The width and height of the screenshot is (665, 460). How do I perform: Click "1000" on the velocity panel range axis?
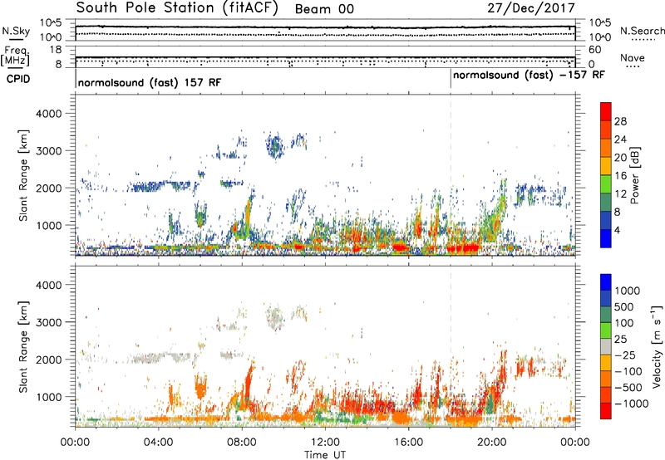[48, 397]
